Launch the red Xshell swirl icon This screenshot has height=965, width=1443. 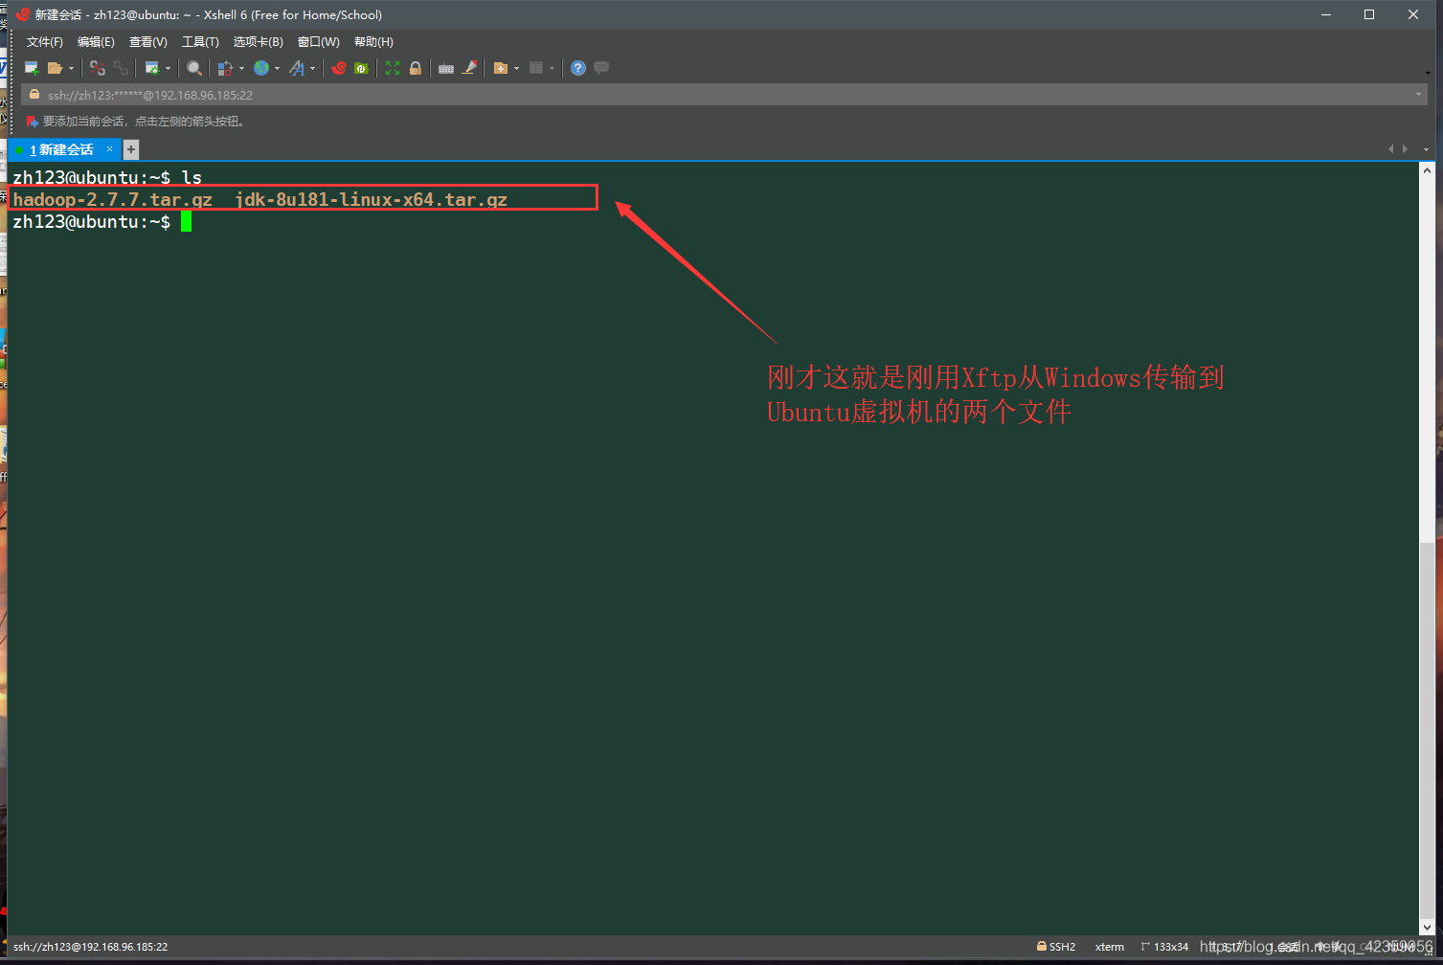pos(338,68)
